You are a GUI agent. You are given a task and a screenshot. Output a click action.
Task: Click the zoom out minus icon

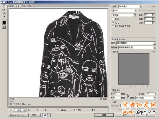(10, 110)
